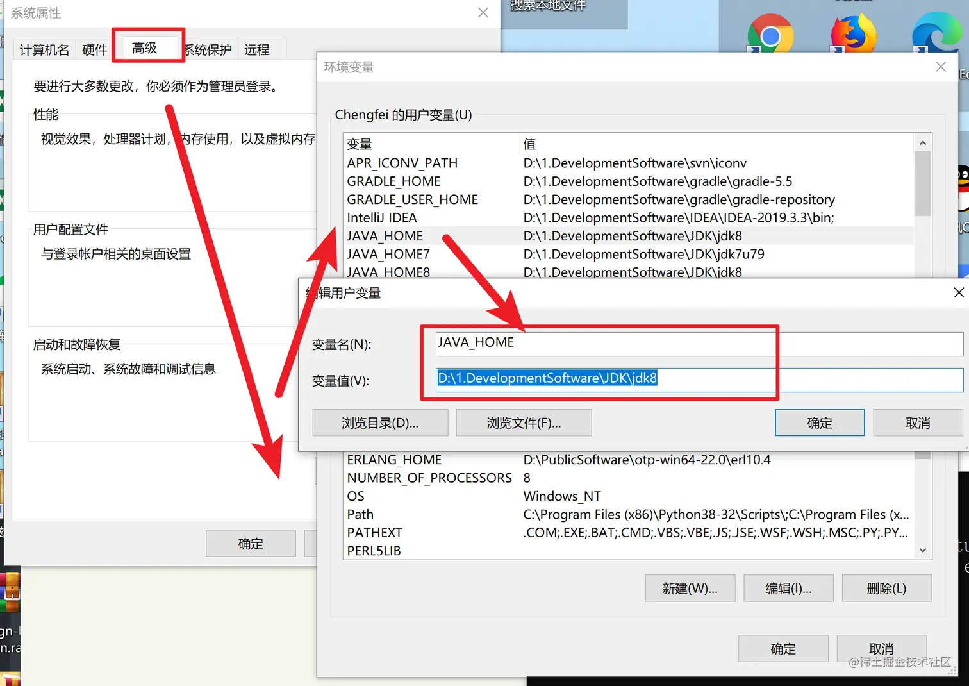This screenshot has width=969, height=686.
Task: Click the 编辑(I)... button for system variables
Action: coord(788,589)
